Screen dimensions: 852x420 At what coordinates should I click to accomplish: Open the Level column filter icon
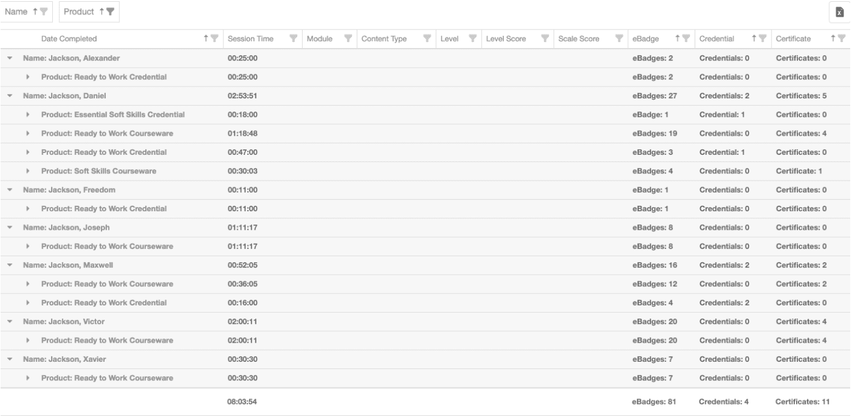[x=471, y=39]
